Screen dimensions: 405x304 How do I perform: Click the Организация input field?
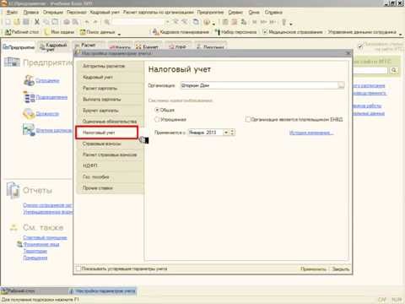click(259, 85)
